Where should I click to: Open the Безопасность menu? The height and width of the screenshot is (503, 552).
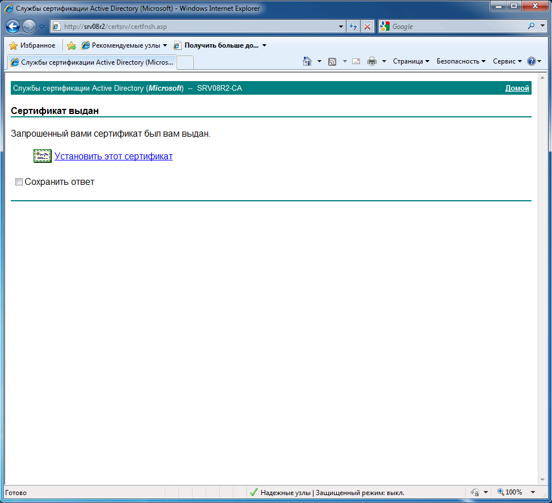click(461, 61)
